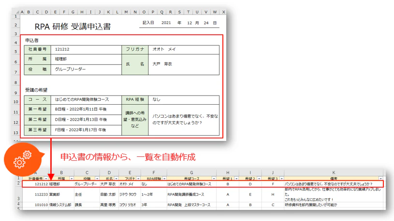Click 希望2 cell E in the 112233 row
This screenshot has height=221, width=394.
[250, 194]
